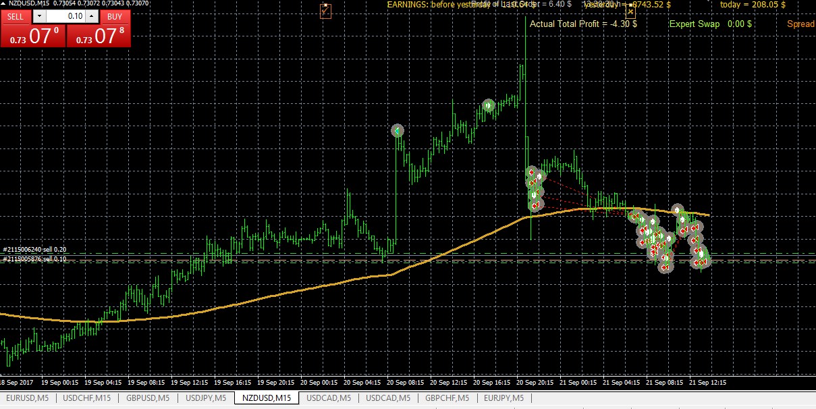Select order line #2115005876 sell 0.10
The width and height of the screenshot is (816, 409).
[x=35, y=259]
